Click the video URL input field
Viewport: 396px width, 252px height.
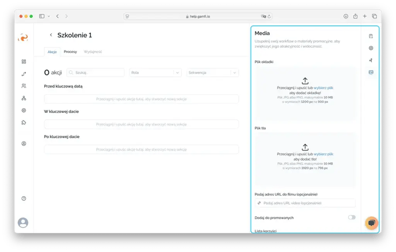click(x=305, y=203)
